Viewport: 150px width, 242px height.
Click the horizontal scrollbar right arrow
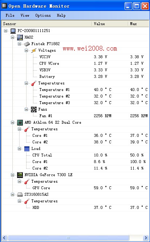145,238
